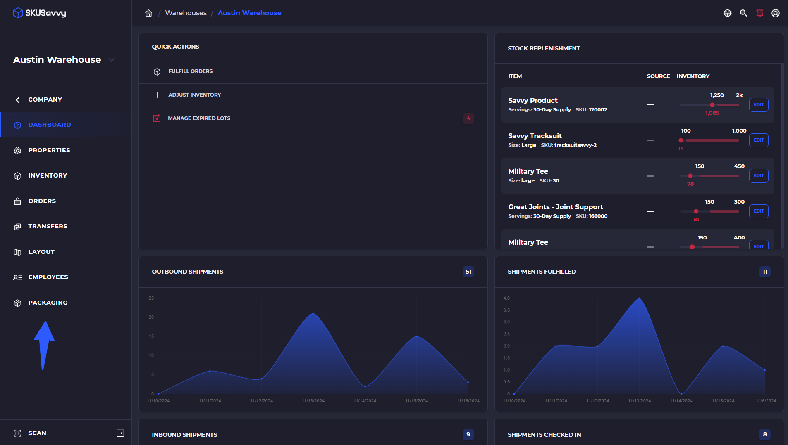The width and height of the screenshot is (788, 445).
Task: Click the SKUSavvy logo
Action: point(40,13)
